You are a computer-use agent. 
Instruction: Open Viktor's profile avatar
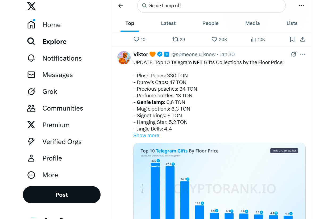(124, 58)
